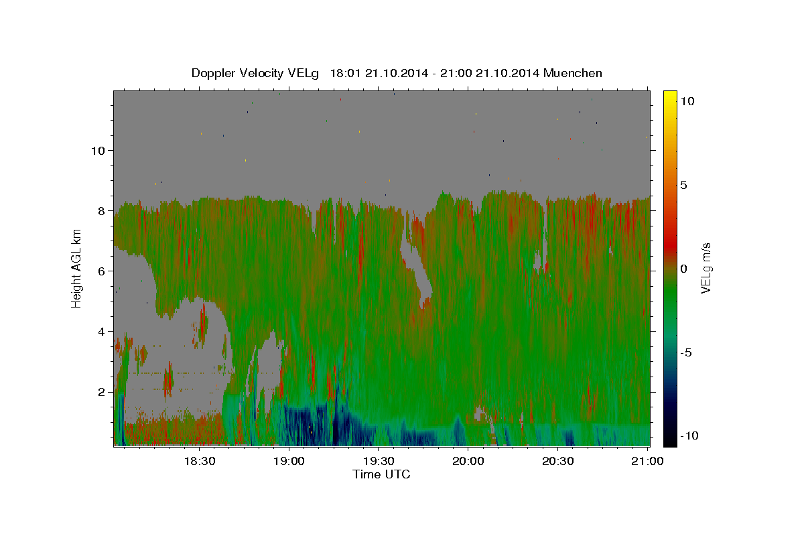The height and width of the screenshot is (536, 804).
Task: Click the 20:30 time tick label
Action: click(558, 462)
